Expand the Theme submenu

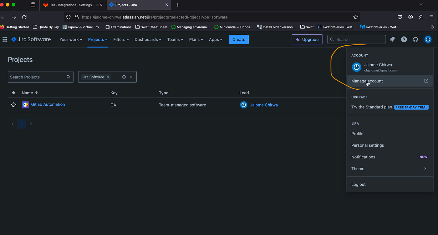point(390,169)
